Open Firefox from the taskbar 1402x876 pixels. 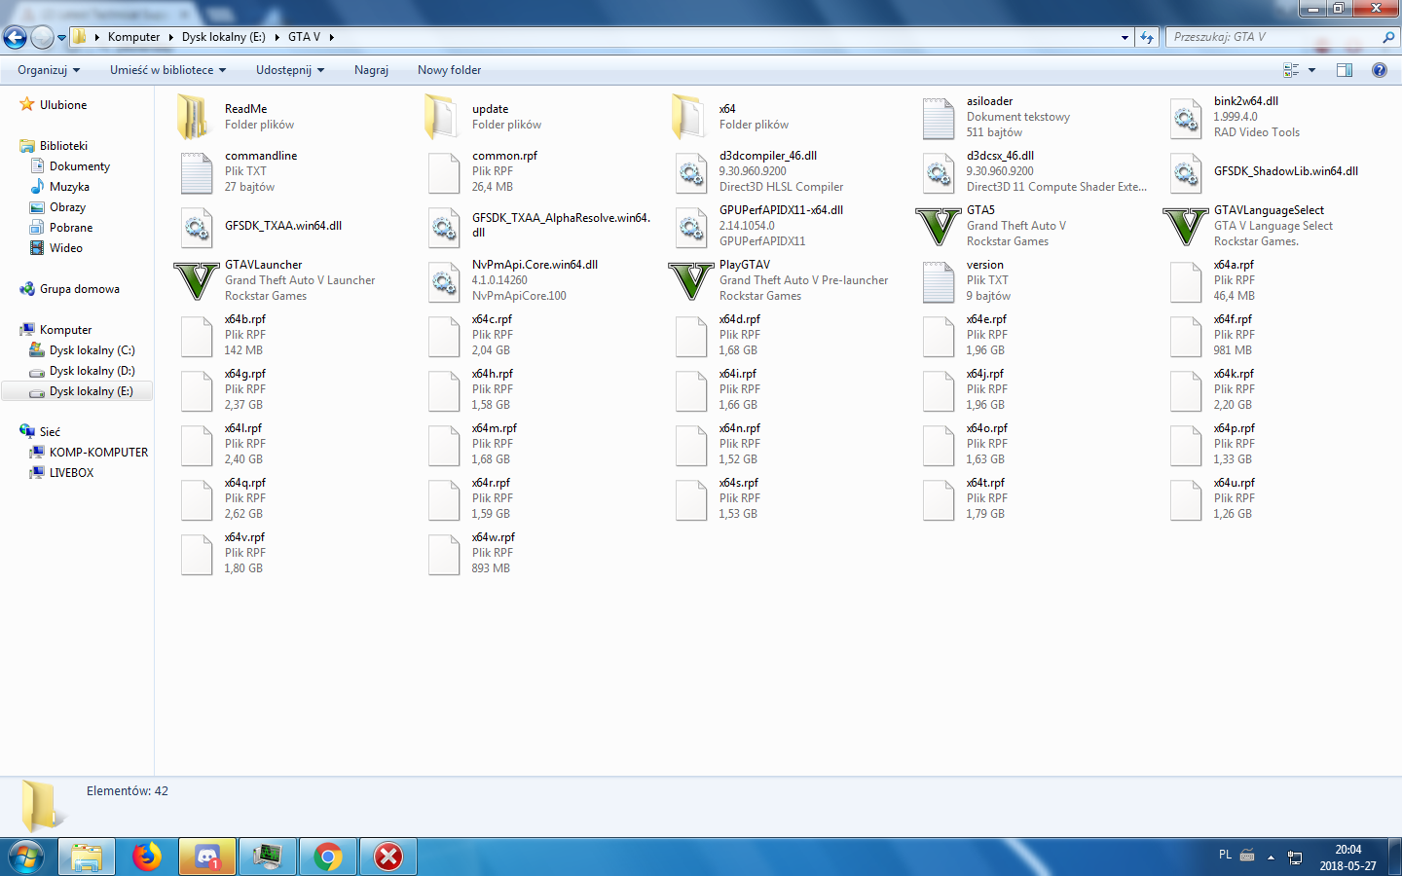click(147, 857)
